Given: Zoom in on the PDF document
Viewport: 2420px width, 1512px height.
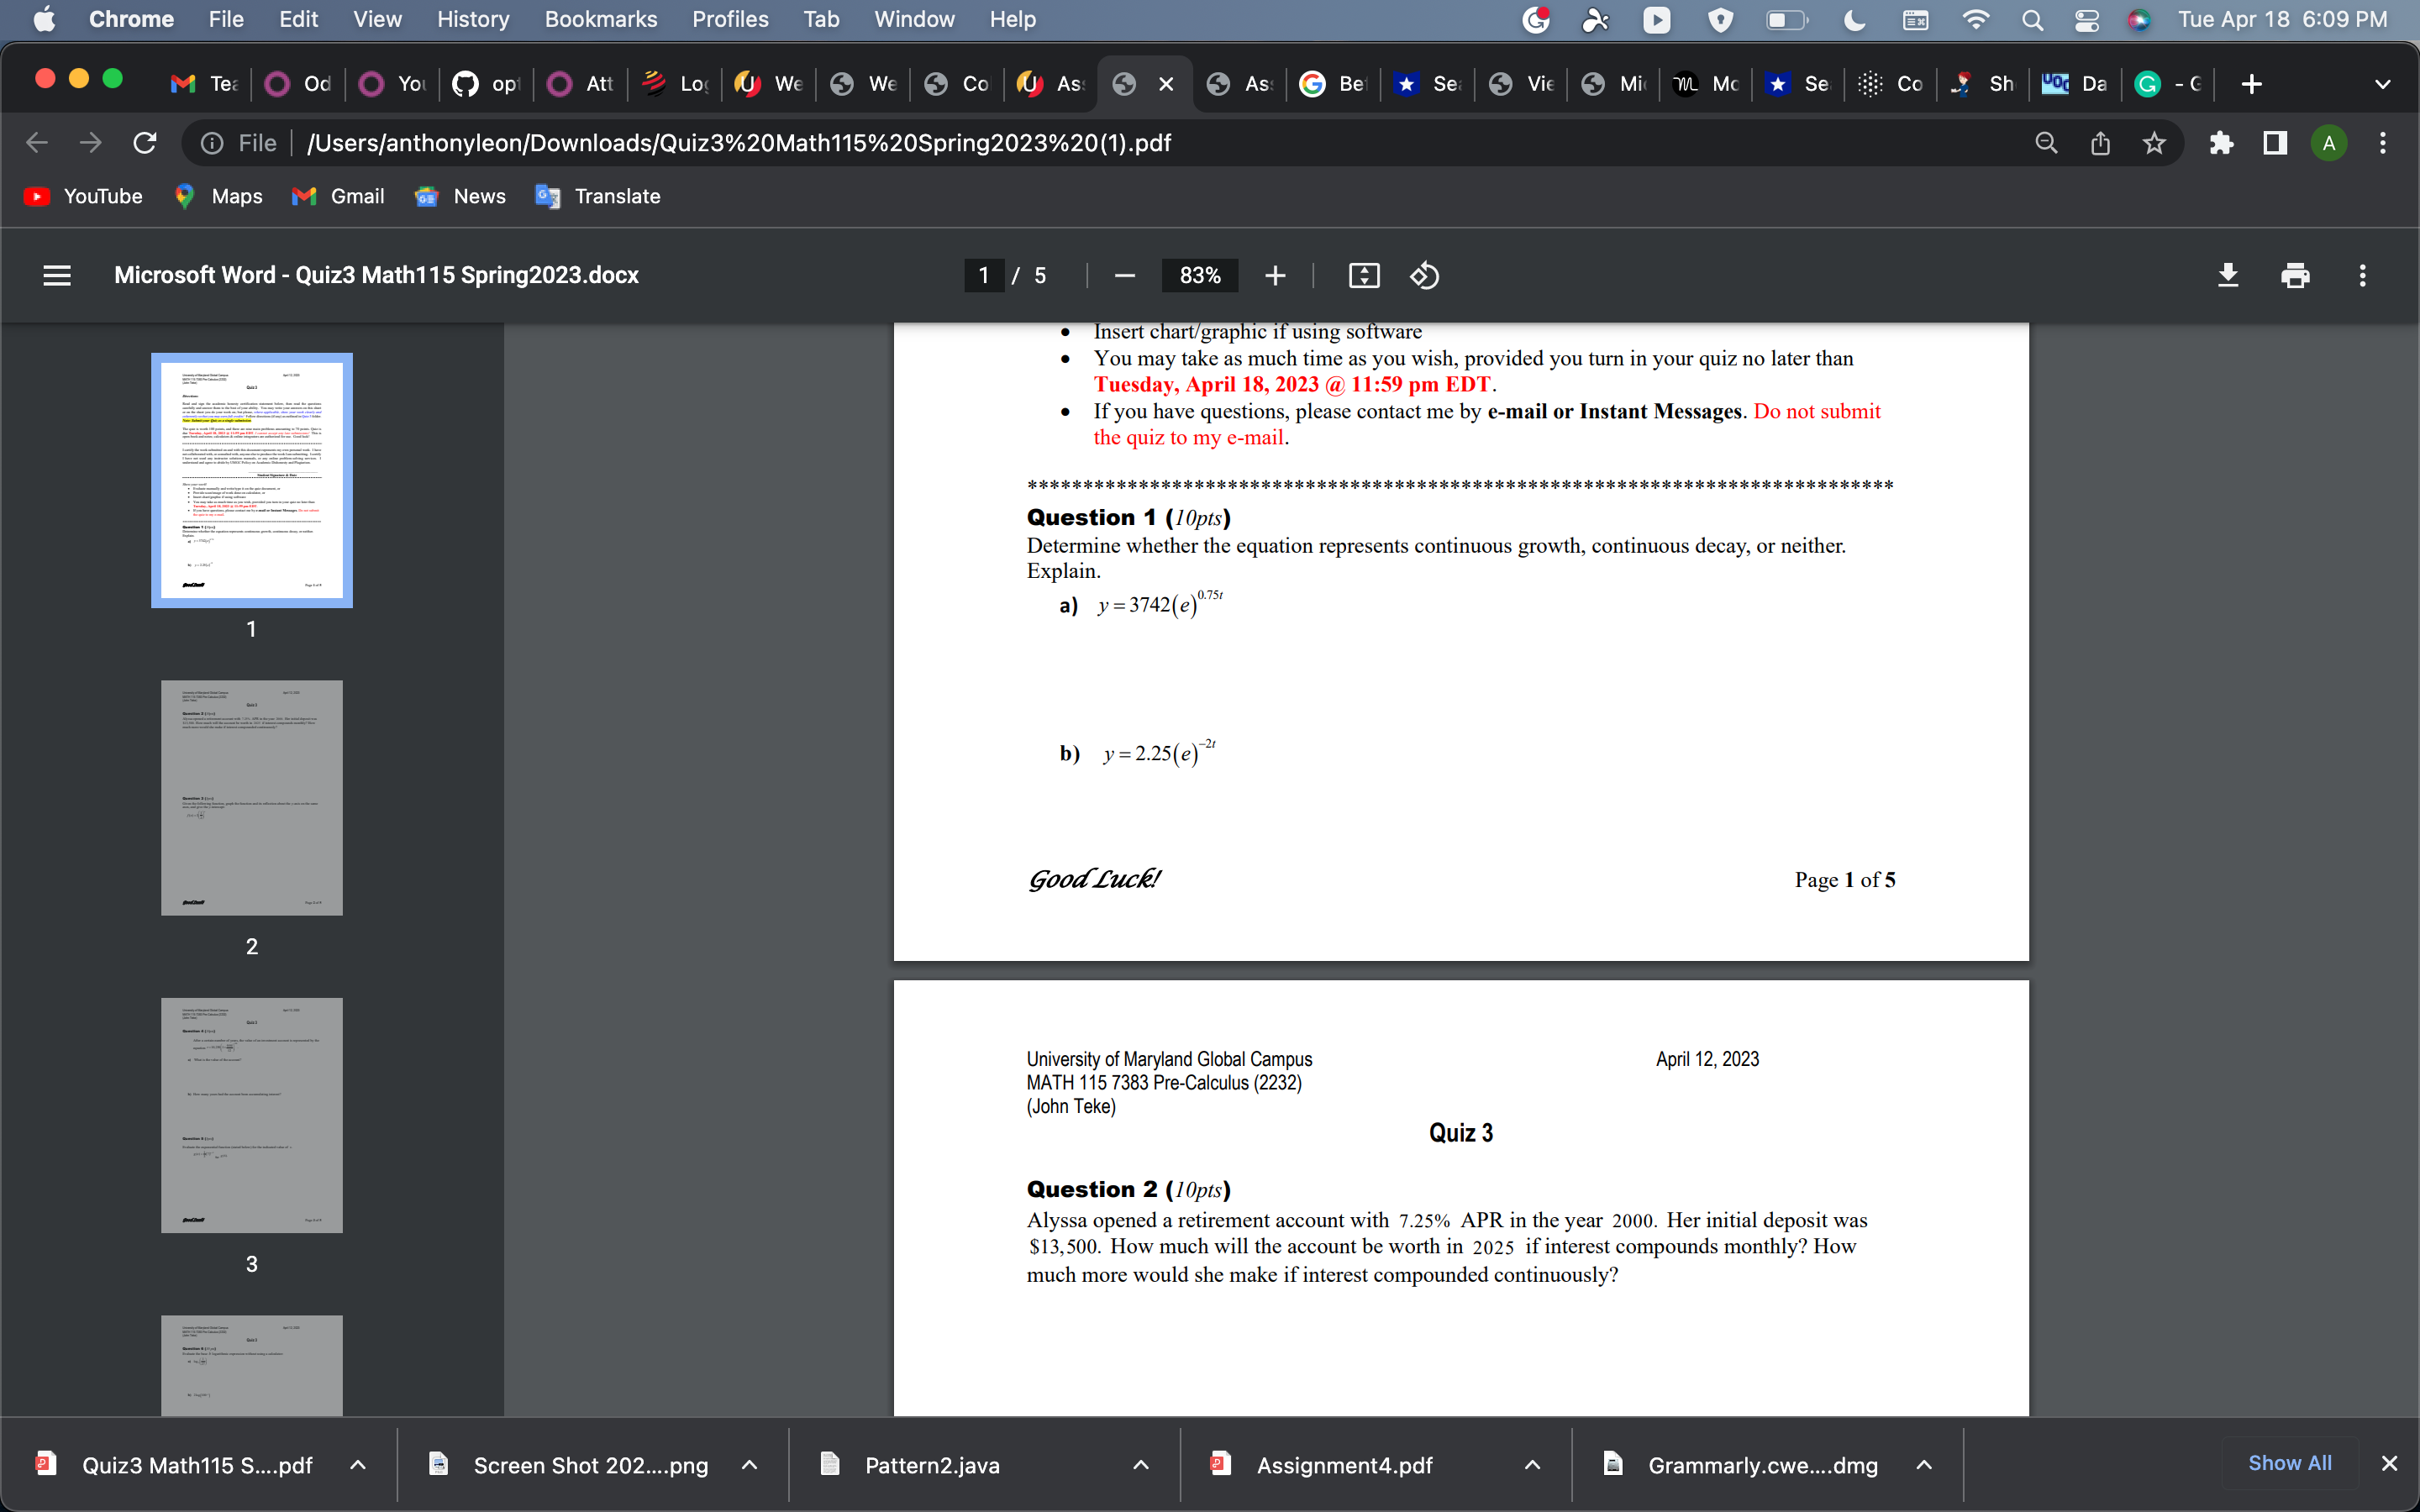Looking at the screenshot, I should 1276,275.
